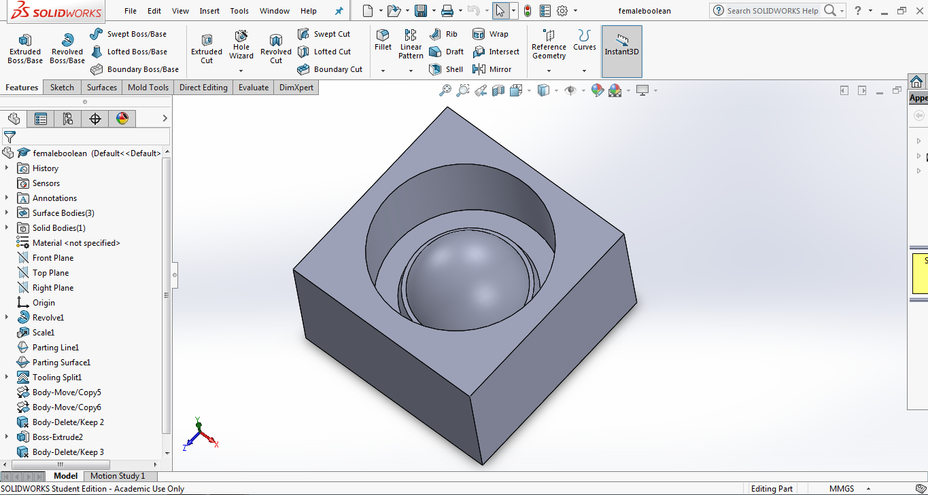The image size is (928, 495).
Task: Select the Revolved Boss/Base tool
Action: click(67, 49)
